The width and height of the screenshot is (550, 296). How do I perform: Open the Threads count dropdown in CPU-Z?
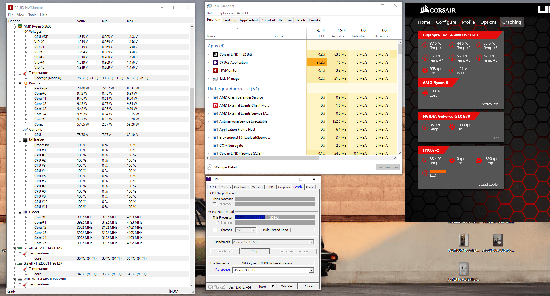tap(253, 230)
